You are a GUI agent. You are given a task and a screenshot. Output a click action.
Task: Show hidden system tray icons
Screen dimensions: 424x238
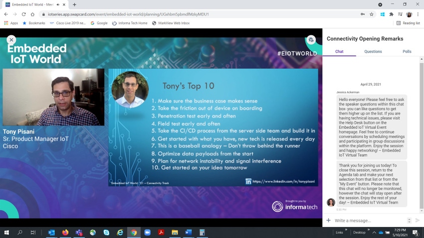click(373, 233)
